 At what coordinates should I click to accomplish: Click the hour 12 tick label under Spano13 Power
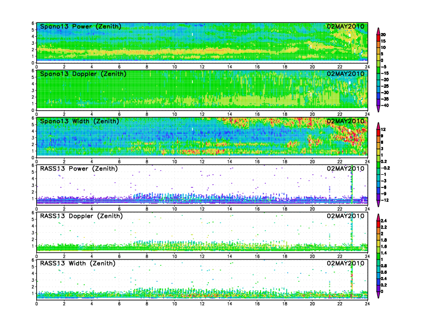pyautogui.click(x=202, y=67)
